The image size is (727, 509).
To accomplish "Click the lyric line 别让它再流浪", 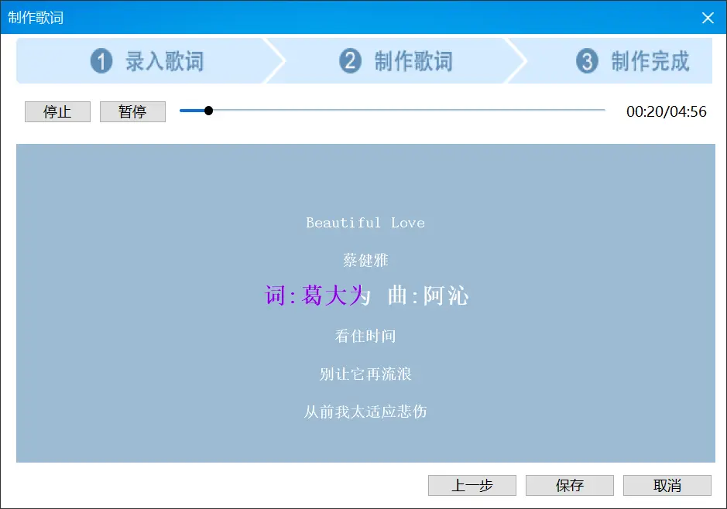I will pos(365,374).
